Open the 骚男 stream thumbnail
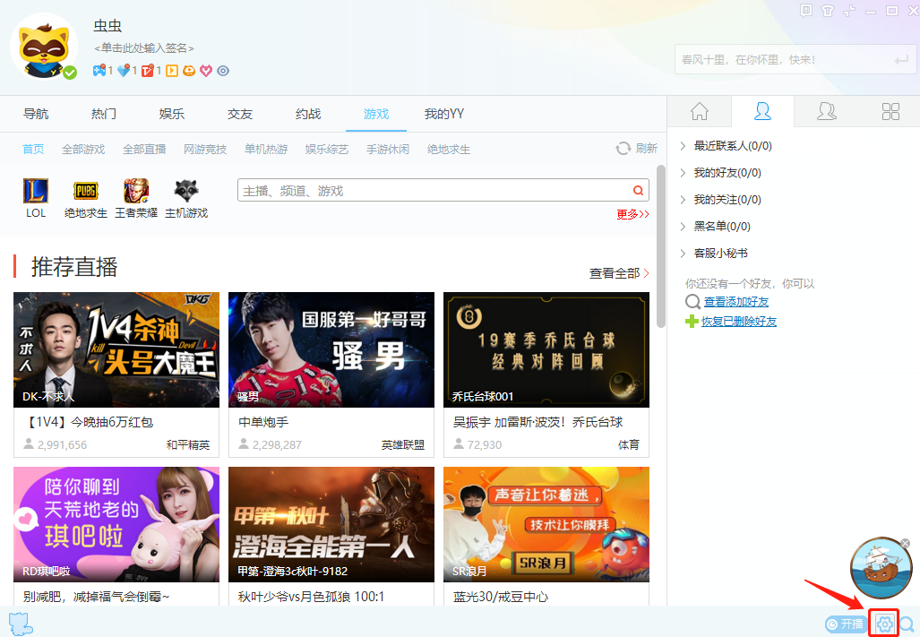This screenshot has width=920, height=637. tap(331, 349)
